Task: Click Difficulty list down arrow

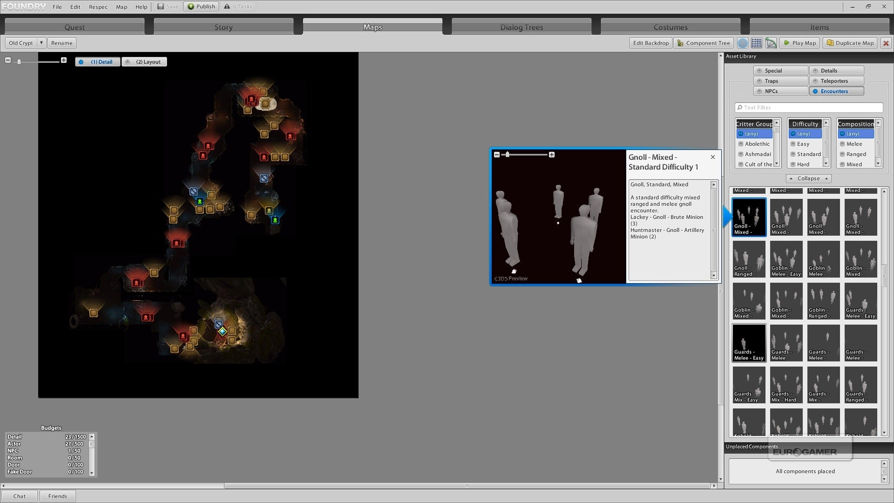Action: pyautogui.click(x=826, y=163)
